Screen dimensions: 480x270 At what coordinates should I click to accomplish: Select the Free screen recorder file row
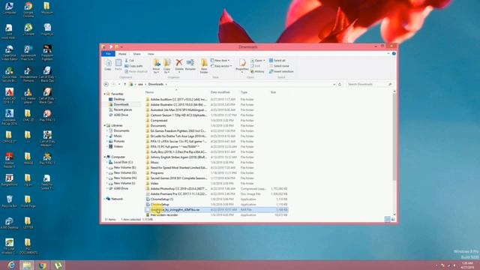tap(216, 215)
